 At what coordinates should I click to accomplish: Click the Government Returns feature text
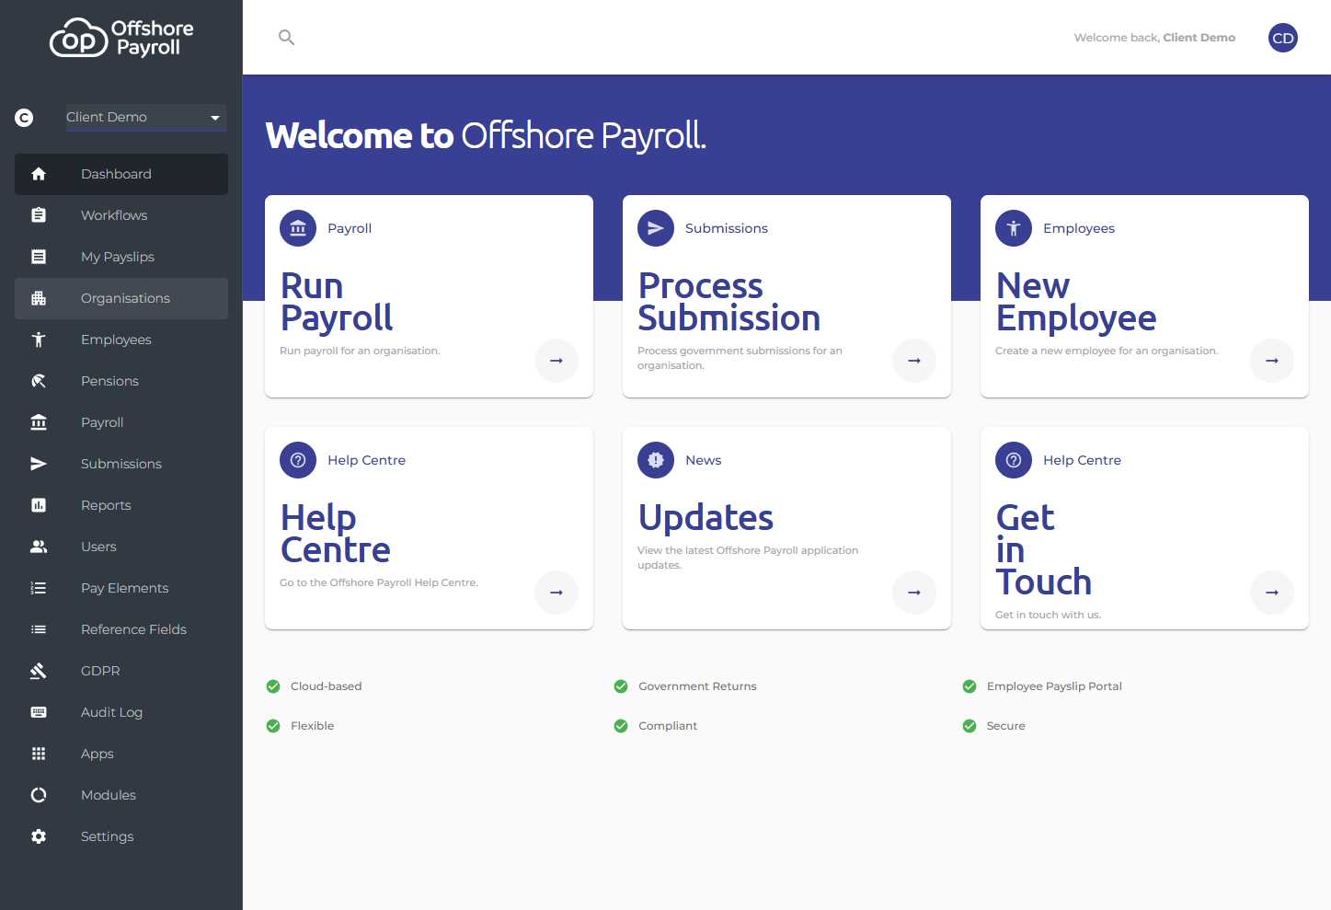697,686
